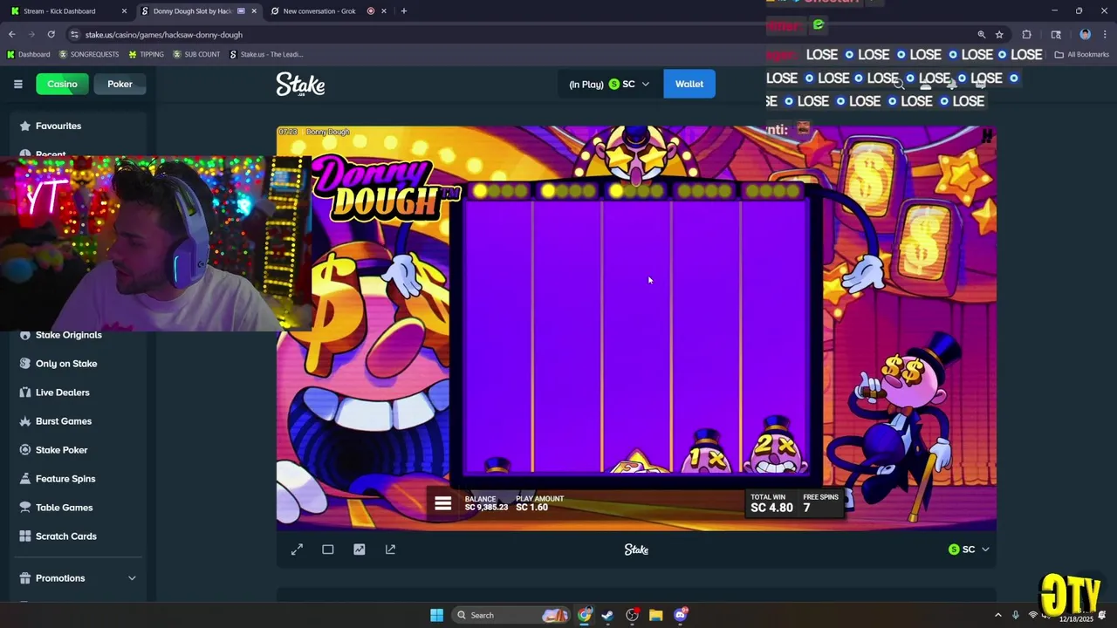Open the Chrome three-dot menu

(x=1105, y=34)
